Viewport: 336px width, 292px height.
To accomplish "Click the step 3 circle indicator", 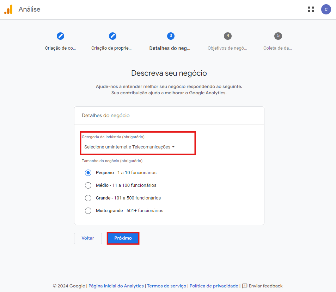I will pos(171,36).
